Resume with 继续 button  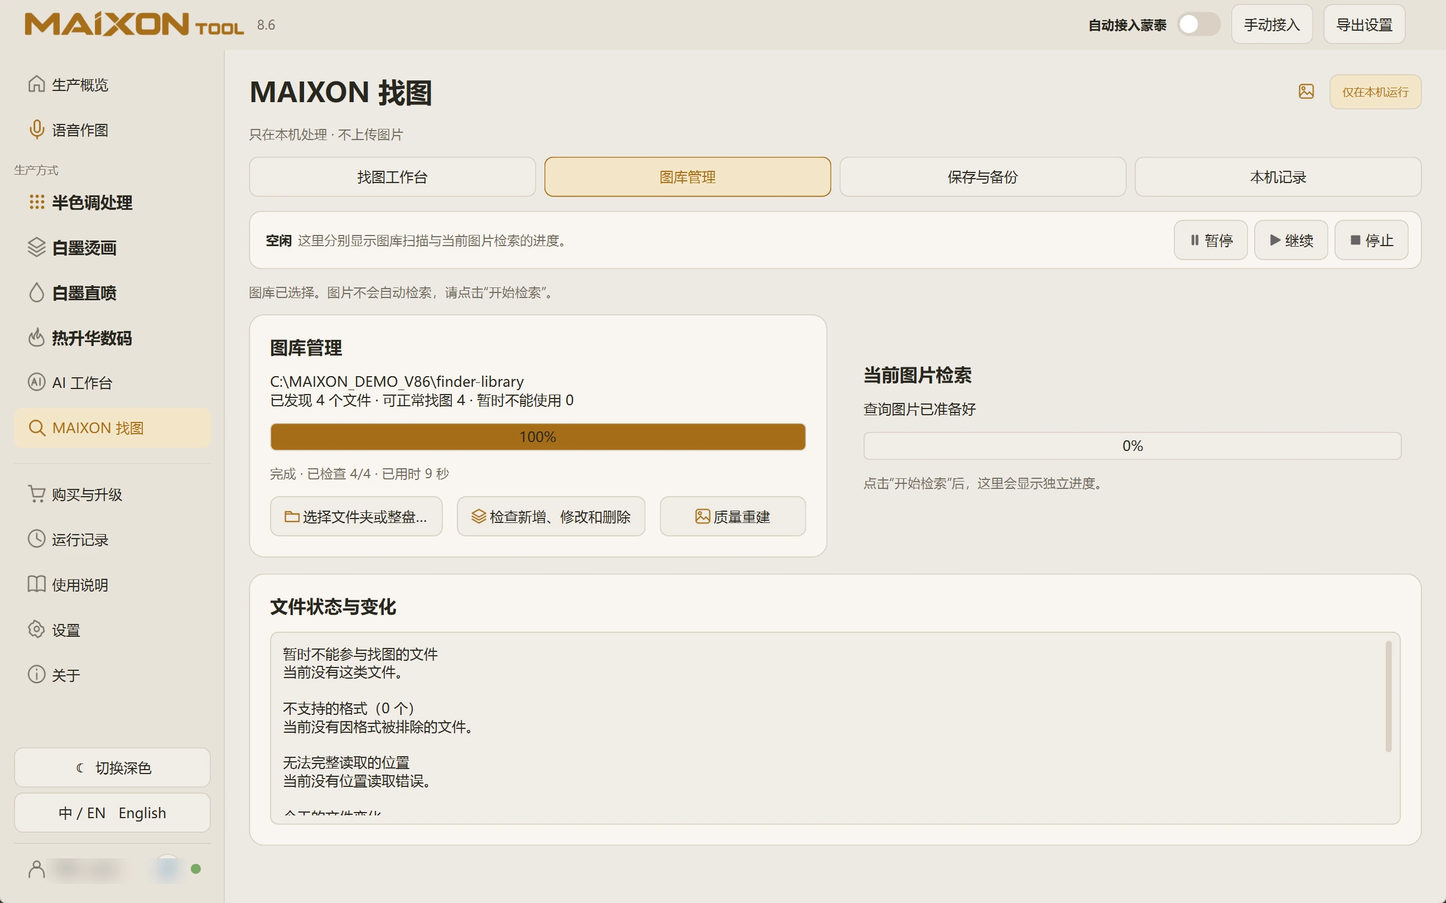click(1291, 240)
